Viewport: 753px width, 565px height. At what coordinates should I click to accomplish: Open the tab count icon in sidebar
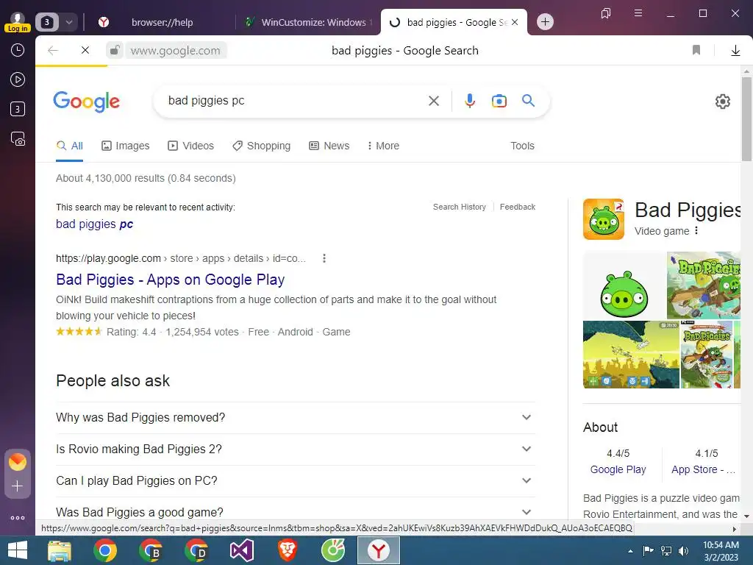18,109
